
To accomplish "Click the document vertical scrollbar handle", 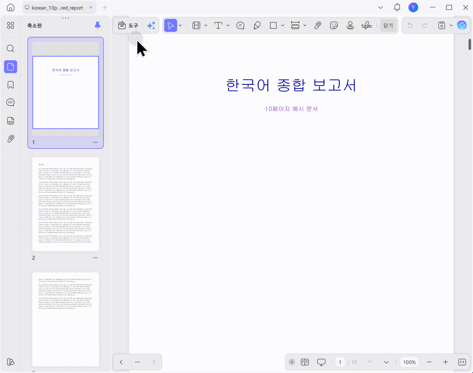I will (x=470, y=44).
